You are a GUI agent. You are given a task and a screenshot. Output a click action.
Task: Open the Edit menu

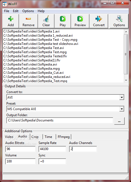[x=16, y=11]
